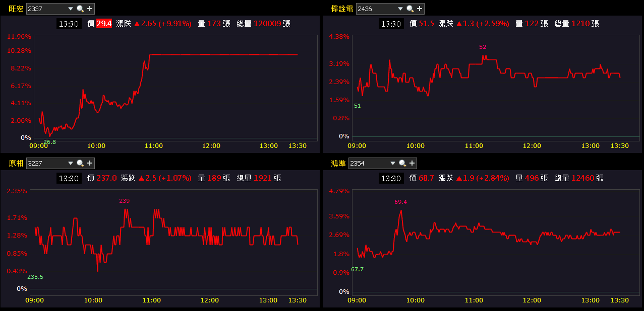Expand the stock dropdown arrow for 2354
This screenshot has height=311, width=644.
[393, 163]
